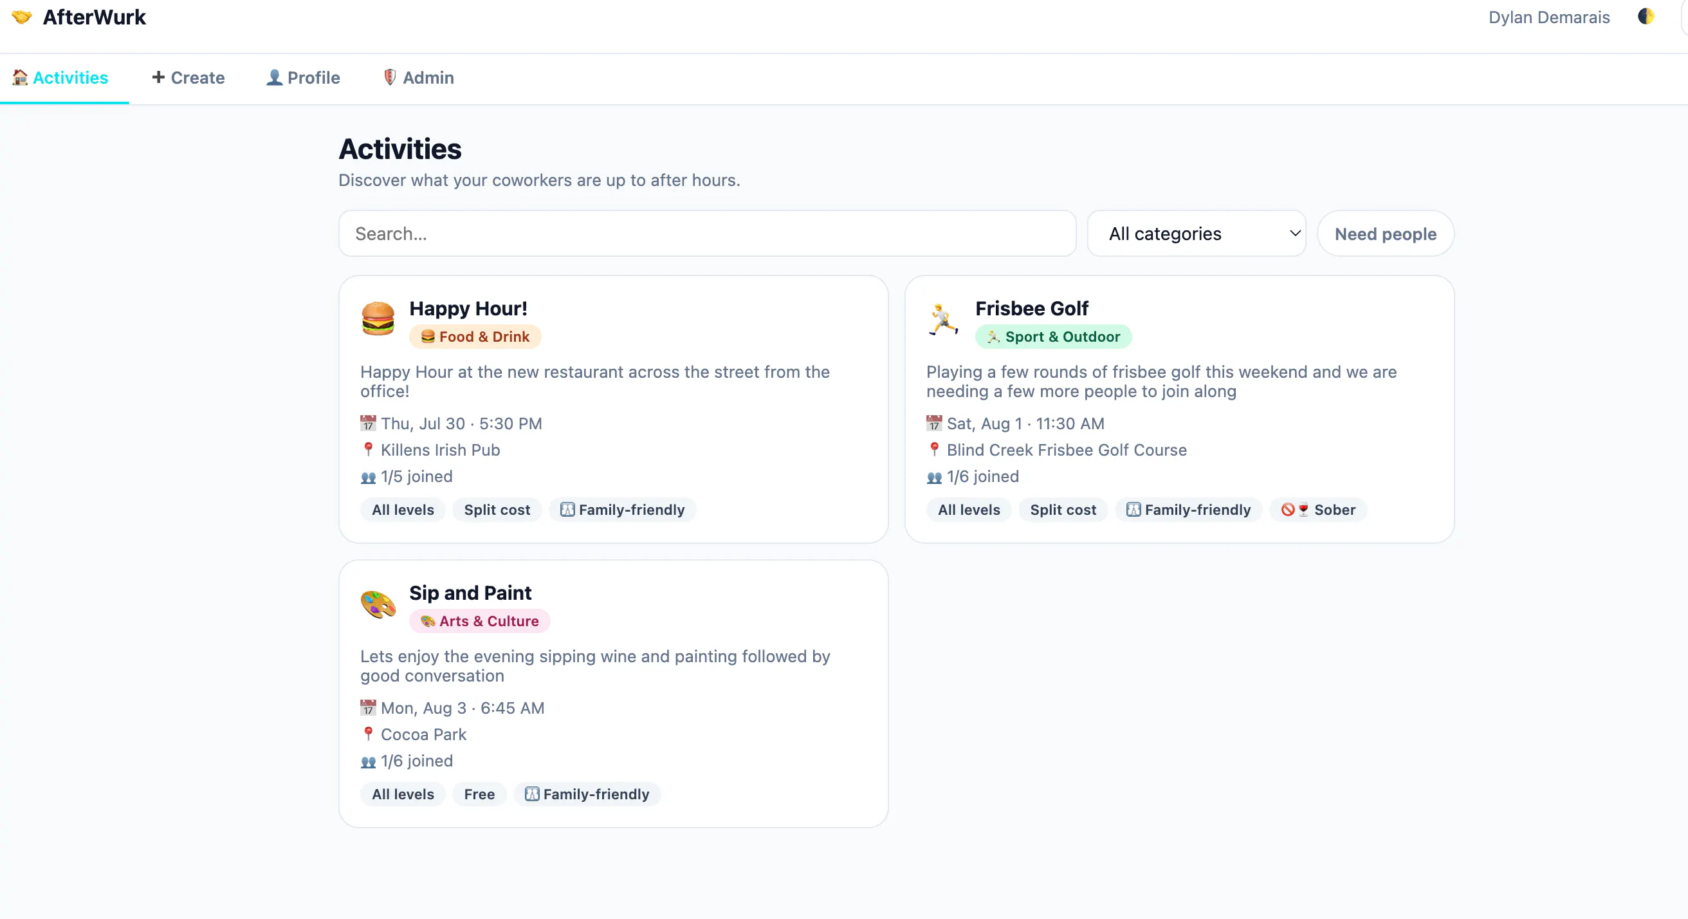The width and height of the screenshot is (1688, 919).
Task: Click the no-alcohol icon on Sober tag
Action: 1295,510
